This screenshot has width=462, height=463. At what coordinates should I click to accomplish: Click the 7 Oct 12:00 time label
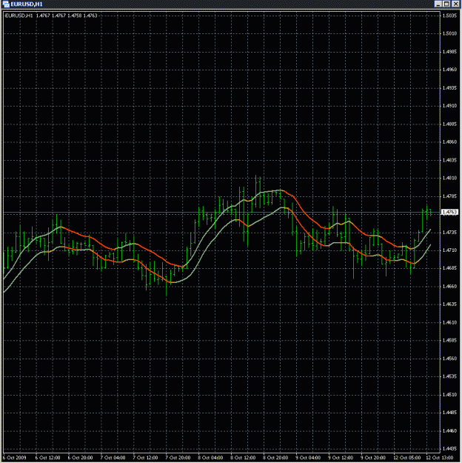[x=145, y=458]
